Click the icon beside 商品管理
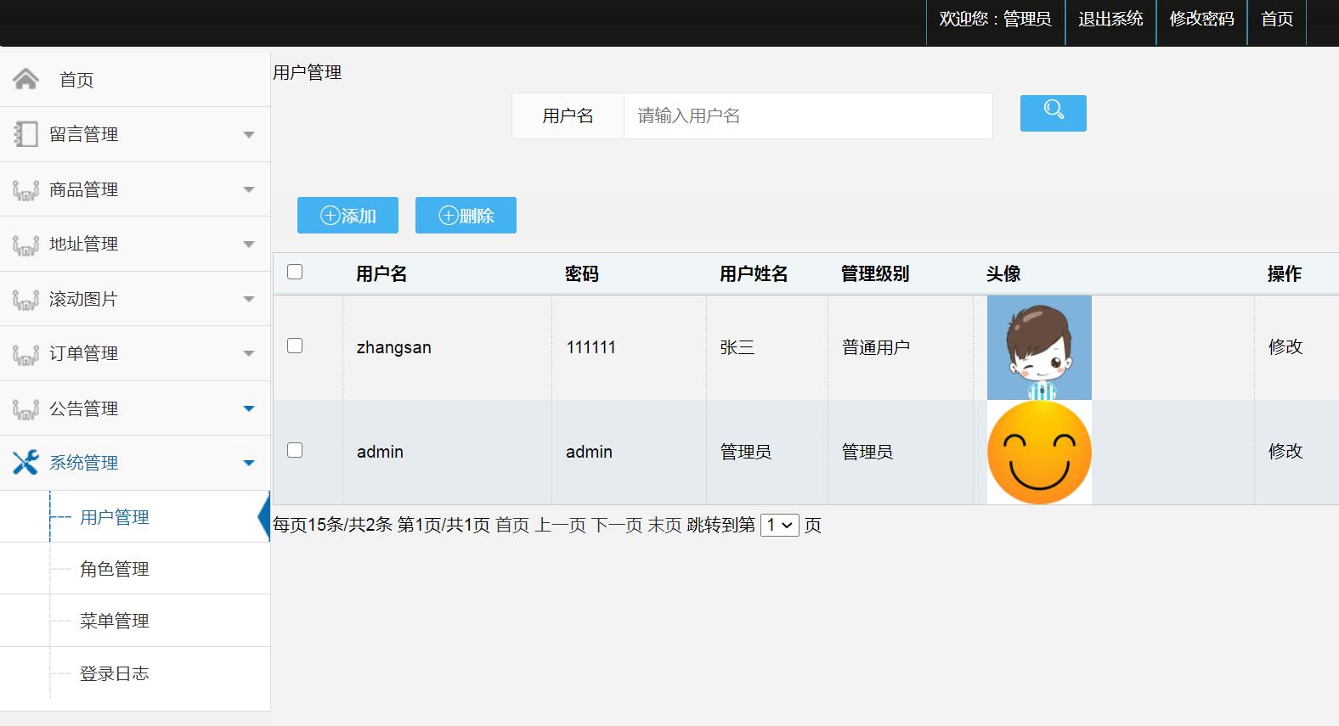Viewport: 1339px width, 726px height. click(x=25, y=190)
